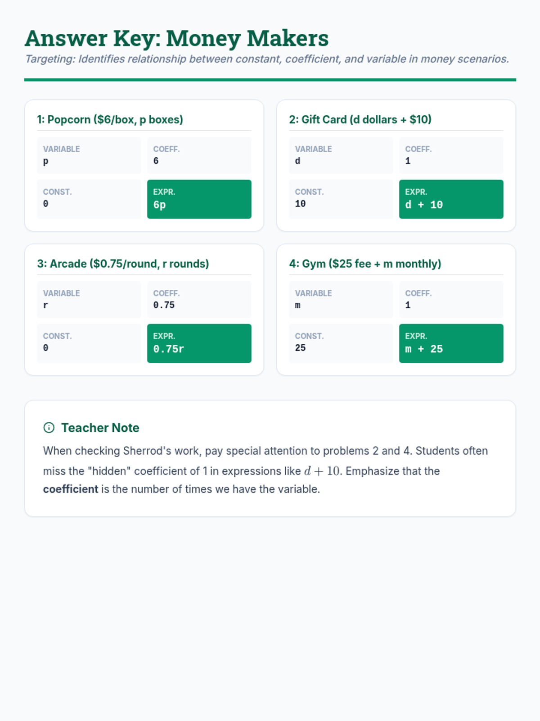Click the green d + 10 expression box
The height and width of the screenshot is (721, 540).
(x=451, y=199)
